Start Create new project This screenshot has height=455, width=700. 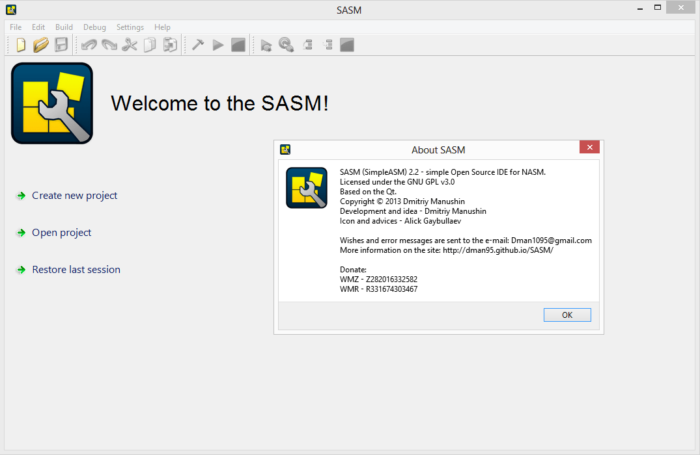click(74, 195)
